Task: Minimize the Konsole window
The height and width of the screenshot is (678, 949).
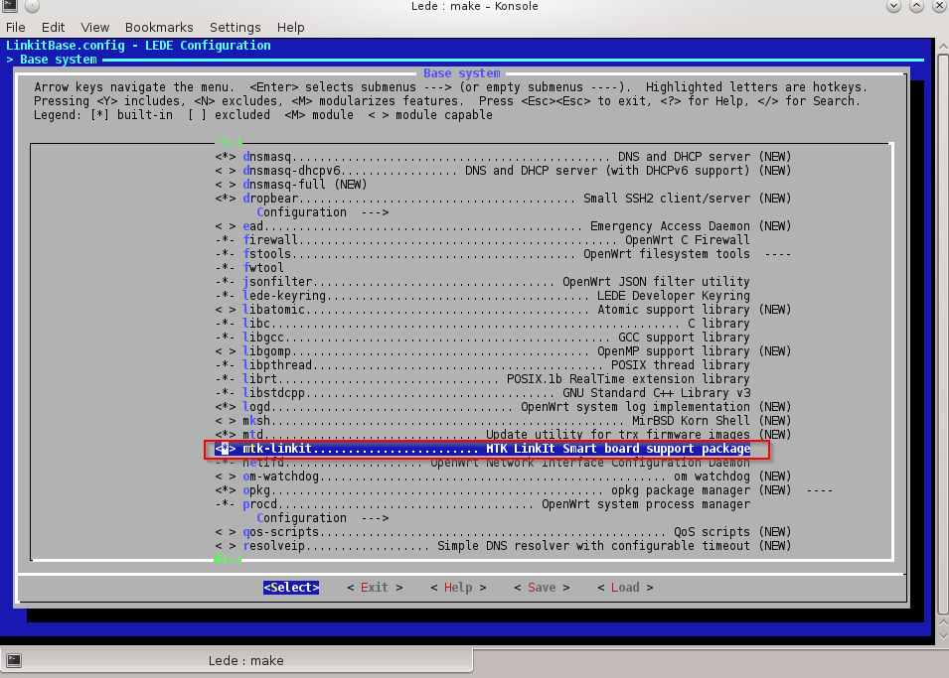Action: [x=892, y=7]
